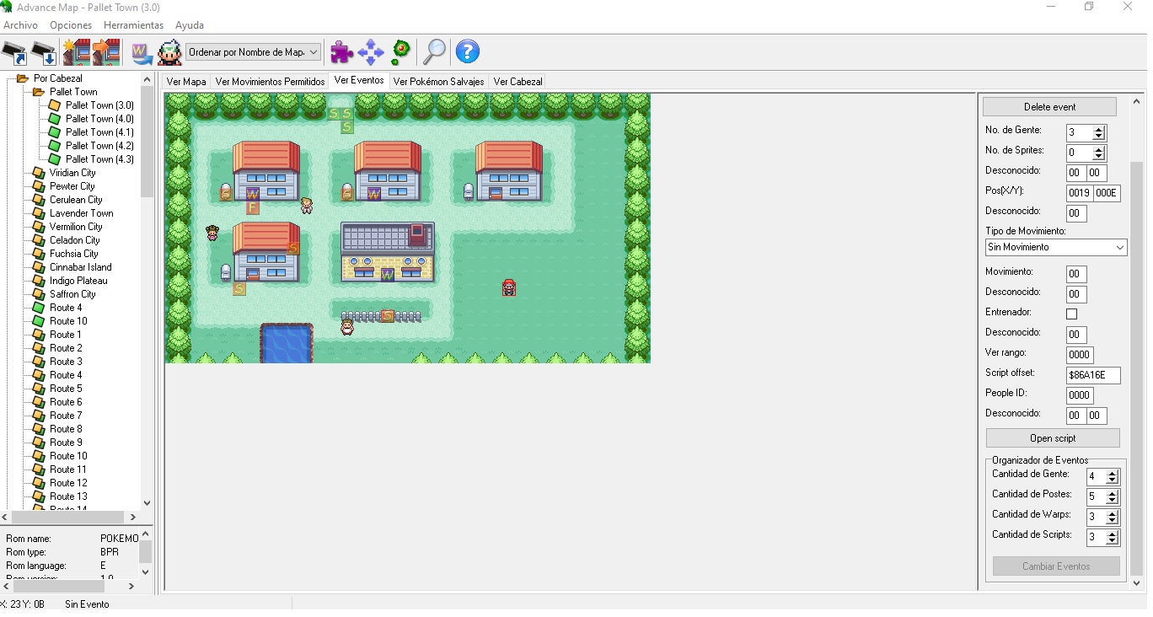Expand the Tipo de Movimiento dropdown

1056,248
